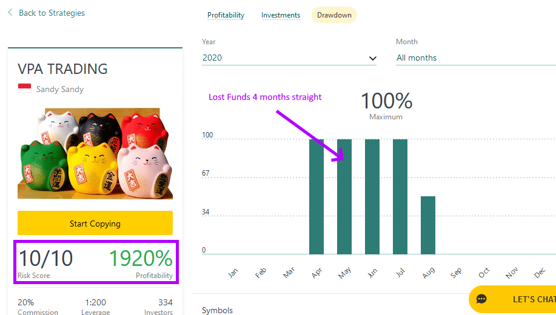Open the Year dropdown arrow
Screen dimensions: 556x315
[372, 58]
